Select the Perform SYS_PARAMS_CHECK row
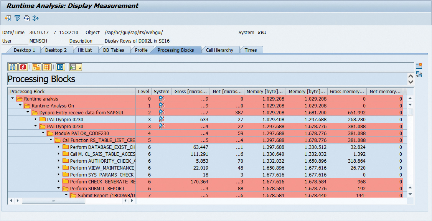 [102, 175]
